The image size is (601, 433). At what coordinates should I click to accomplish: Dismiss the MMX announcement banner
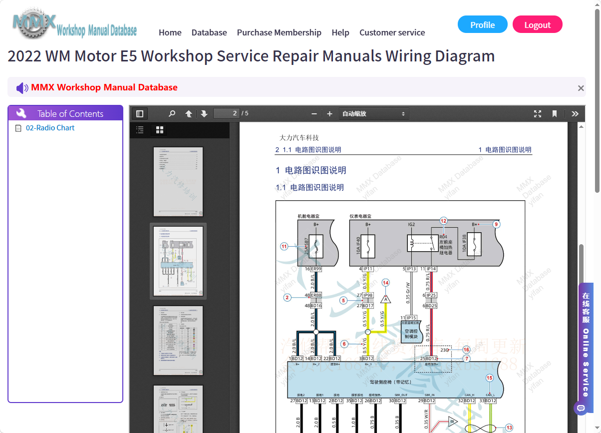(x=581, y=88)
